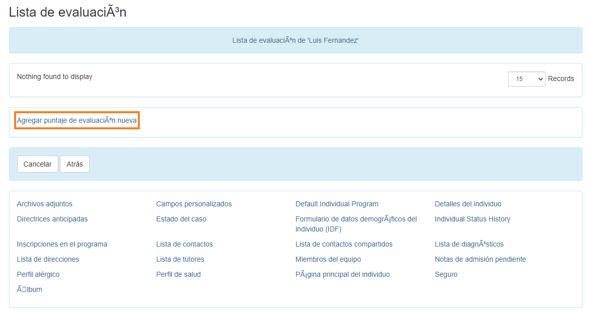The image size is (591, 312).
Task: Open Seguro link
Action: (446, 274)
